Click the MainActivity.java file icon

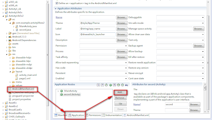17,26
